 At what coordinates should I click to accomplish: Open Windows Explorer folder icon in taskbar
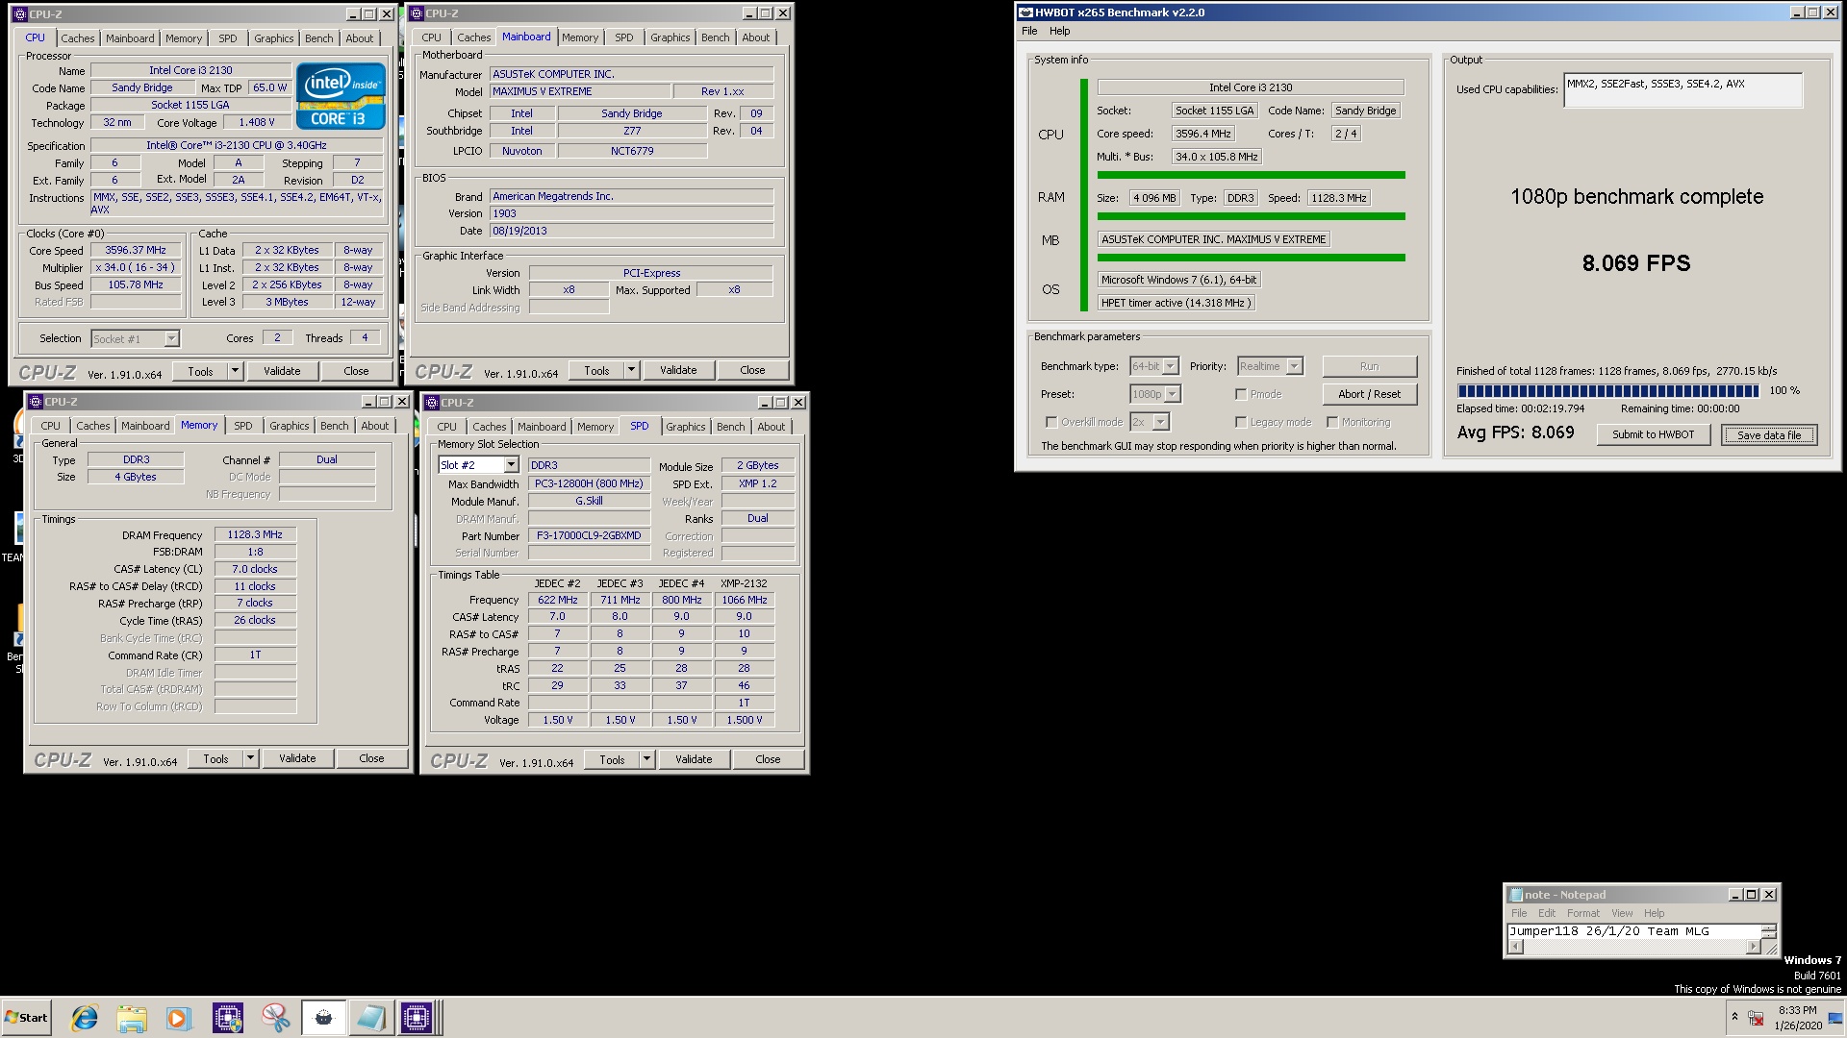click(132, 1018)
